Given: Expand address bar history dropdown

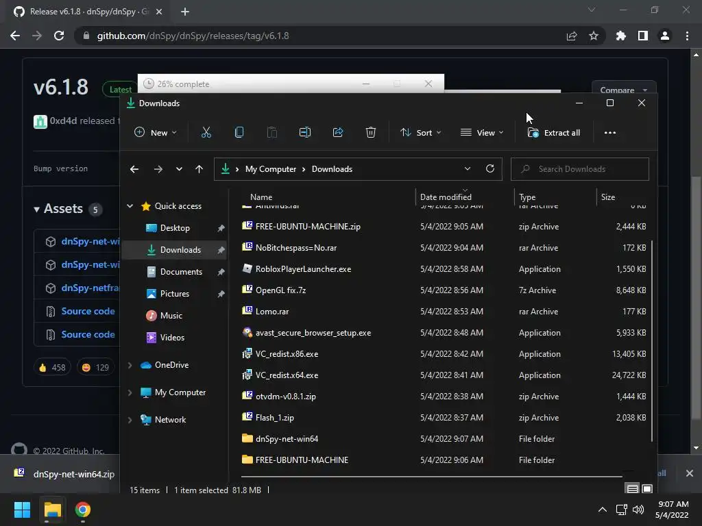Looking at the screenshot, I should click(468, 168).
